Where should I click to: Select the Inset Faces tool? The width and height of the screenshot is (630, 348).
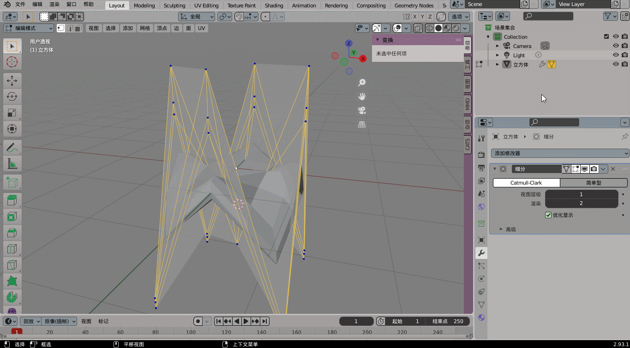[x=12, y=216]
